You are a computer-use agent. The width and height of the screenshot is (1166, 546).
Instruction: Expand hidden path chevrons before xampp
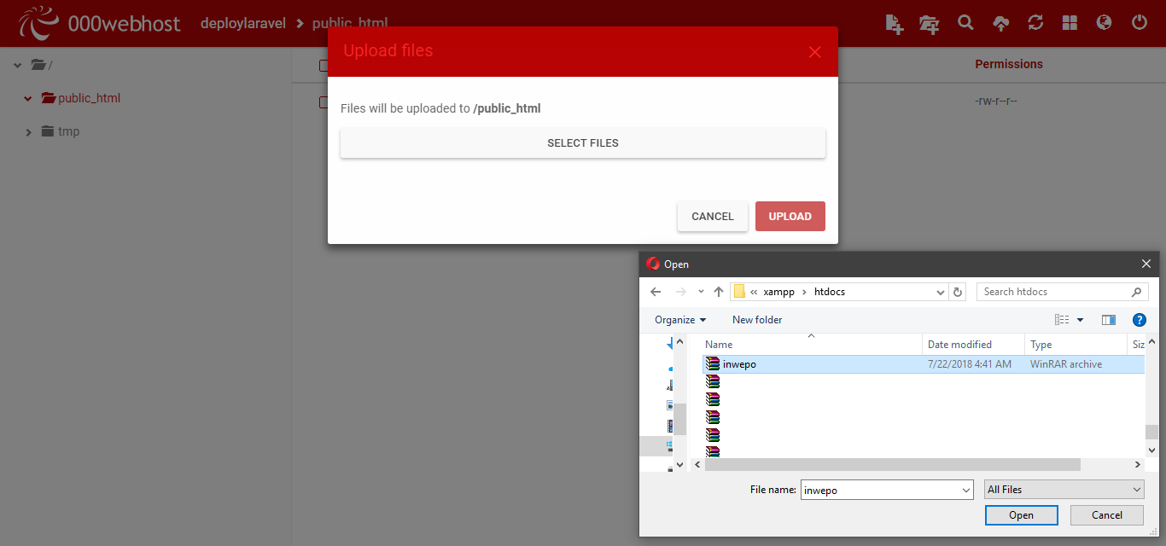coord(754,292)
